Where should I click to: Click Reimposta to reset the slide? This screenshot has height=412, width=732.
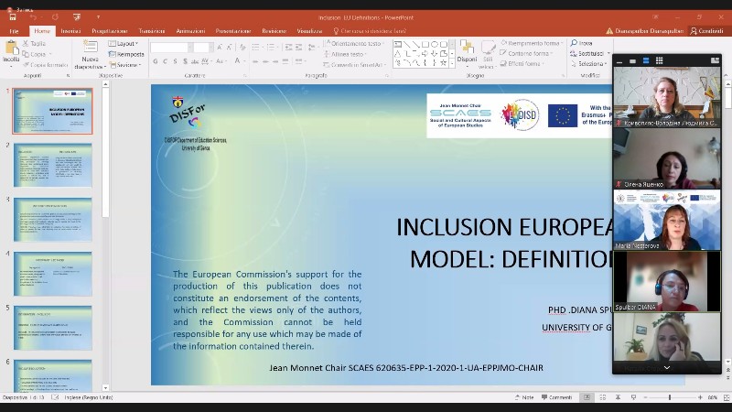tap(126, 54)
